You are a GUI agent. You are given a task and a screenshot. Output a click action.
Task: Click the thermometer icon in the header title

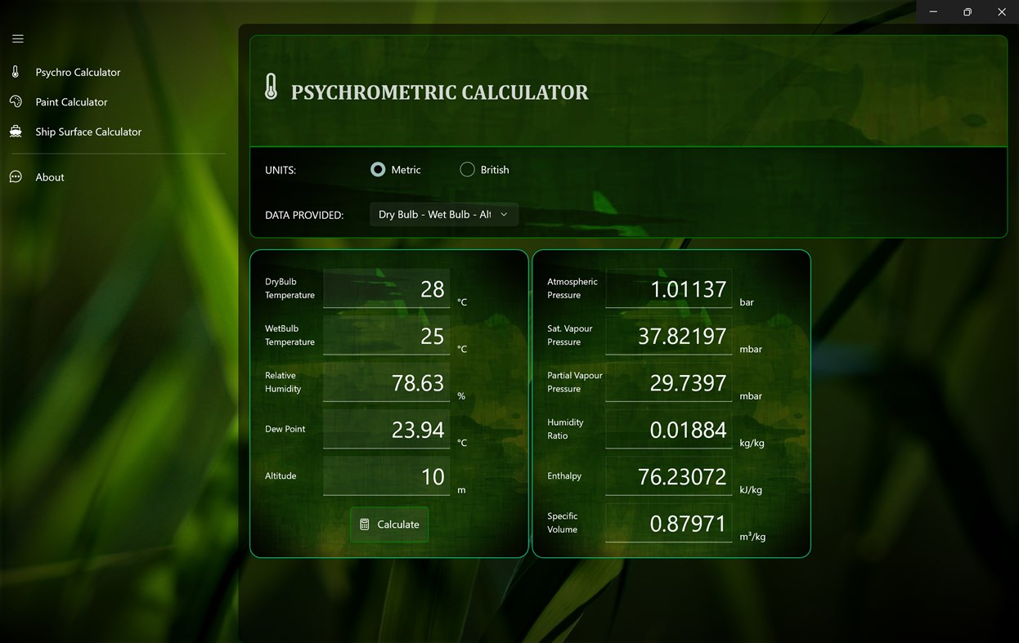272,86
